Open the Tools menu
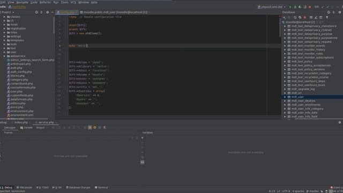This screenshot has height=193, width=343. coord(64,2)
